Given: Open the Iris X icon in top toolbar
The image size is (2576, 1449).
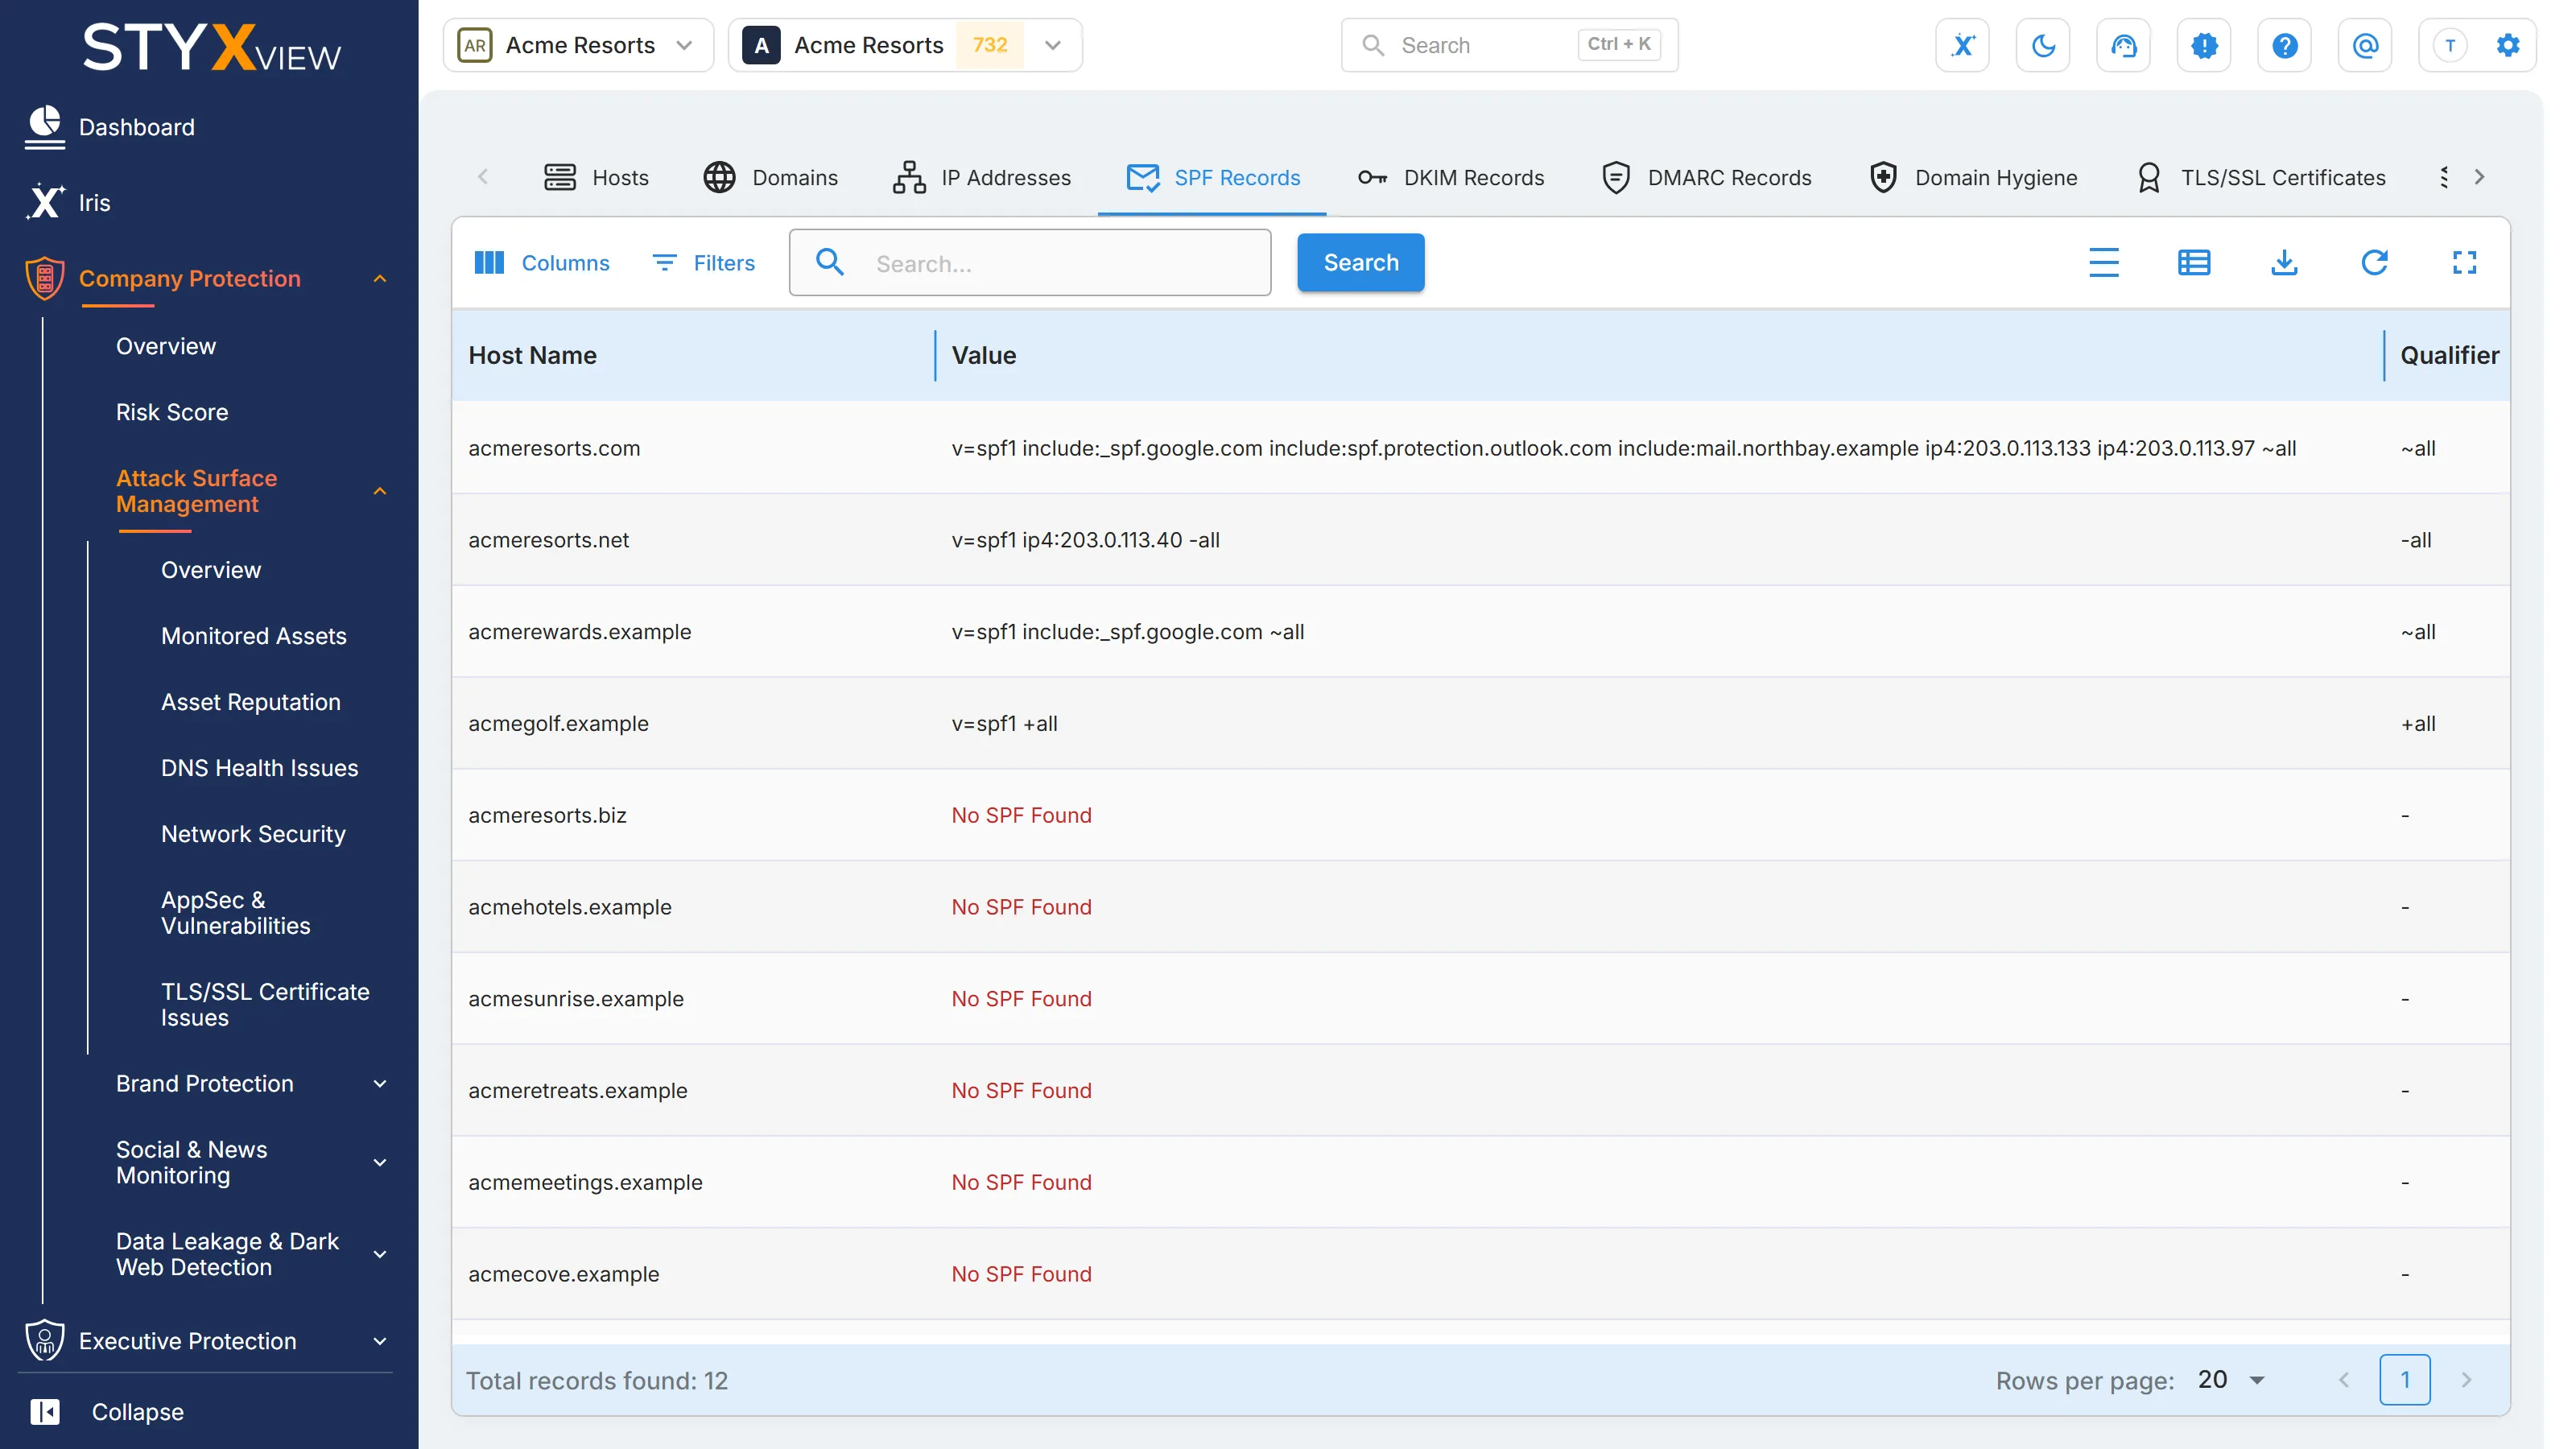Looking at the screenshot, I should point(1962,45).
